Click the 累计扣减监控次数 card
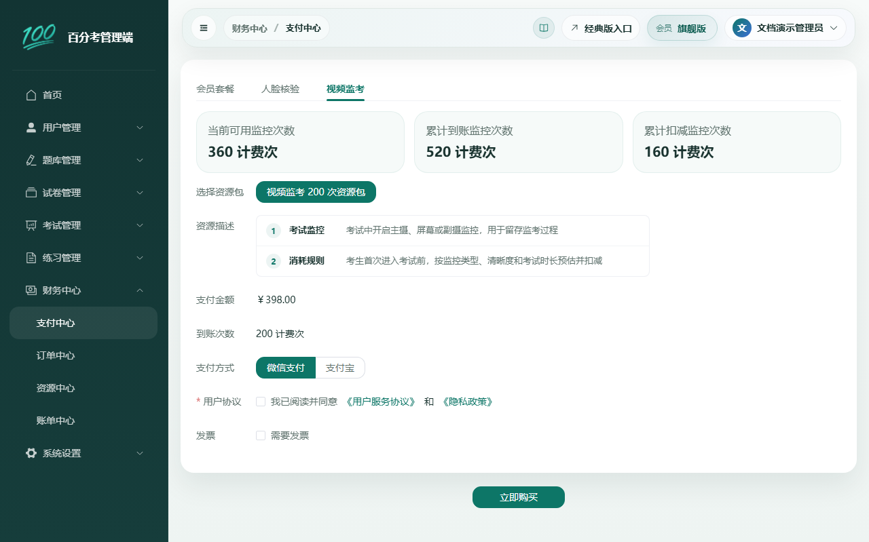The height and width of the screenshot is (542, 869). point(737,142)
